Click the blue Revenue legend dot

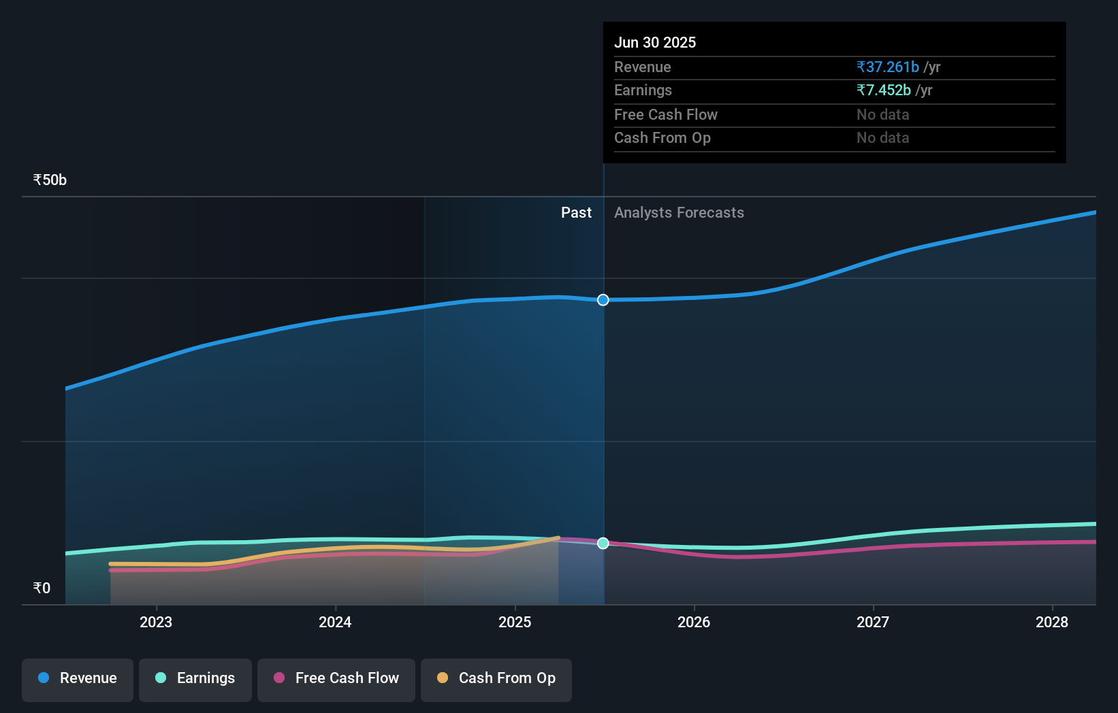click(x=44, y=678)
